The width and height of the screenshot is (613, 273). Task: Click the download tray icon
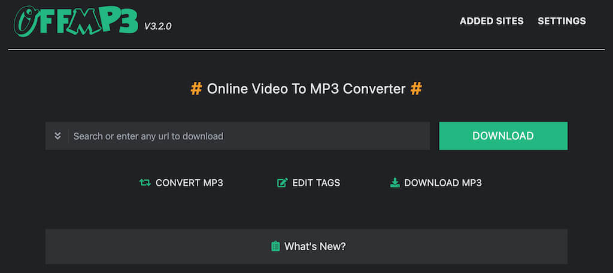(395, 183)
